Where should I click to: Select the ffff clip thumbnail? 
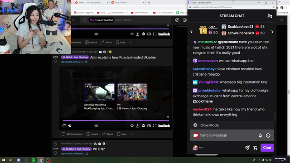click(x=132, y=92)
